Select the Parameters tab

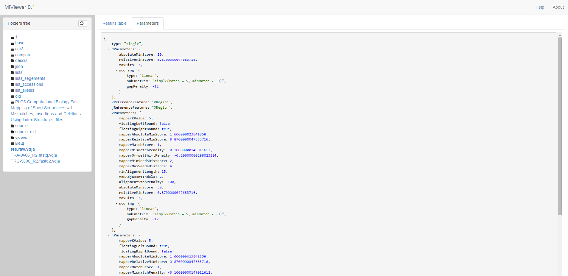[148, 23]
